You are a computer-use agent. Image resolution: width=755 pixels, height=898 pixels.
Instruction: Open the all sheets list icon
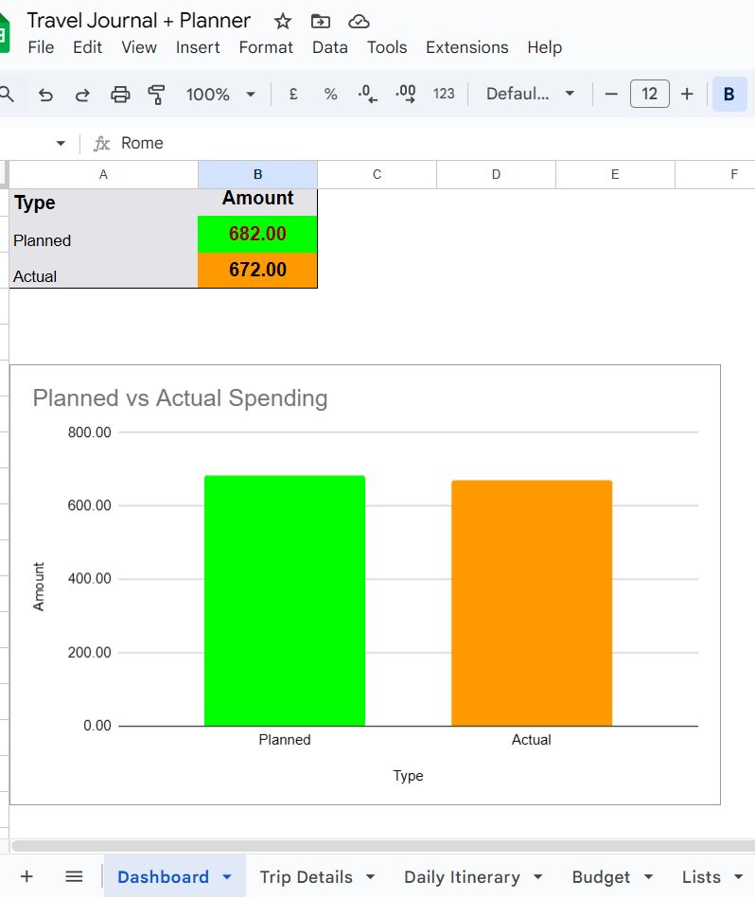74,876
